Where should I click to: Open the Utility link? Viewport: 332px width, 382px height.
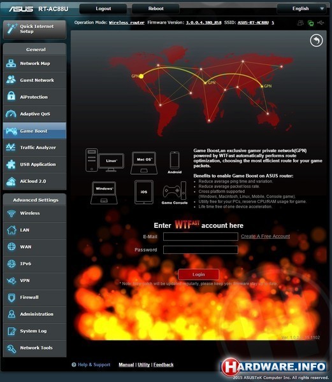point(143,365)
